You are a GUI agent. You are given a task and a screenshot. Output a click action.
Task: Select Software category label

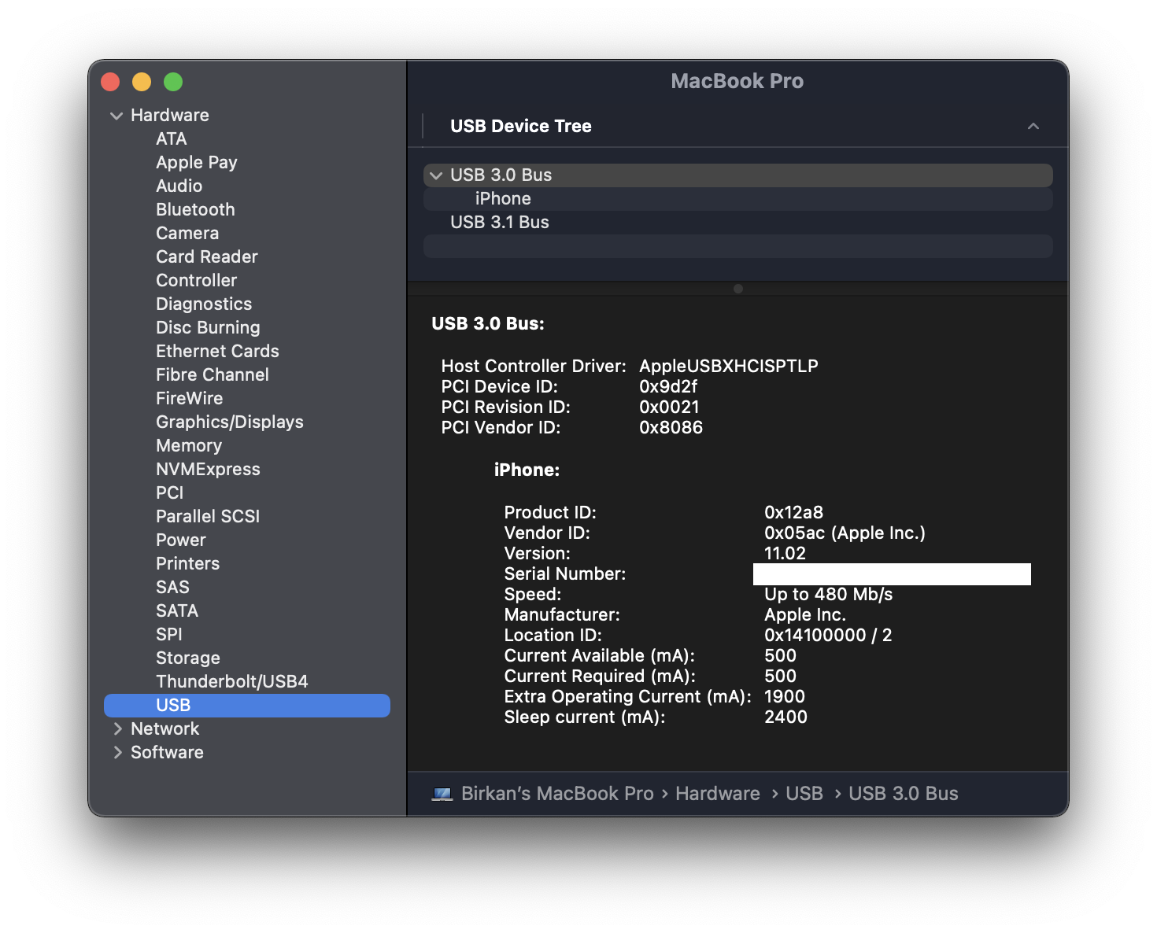167,752
